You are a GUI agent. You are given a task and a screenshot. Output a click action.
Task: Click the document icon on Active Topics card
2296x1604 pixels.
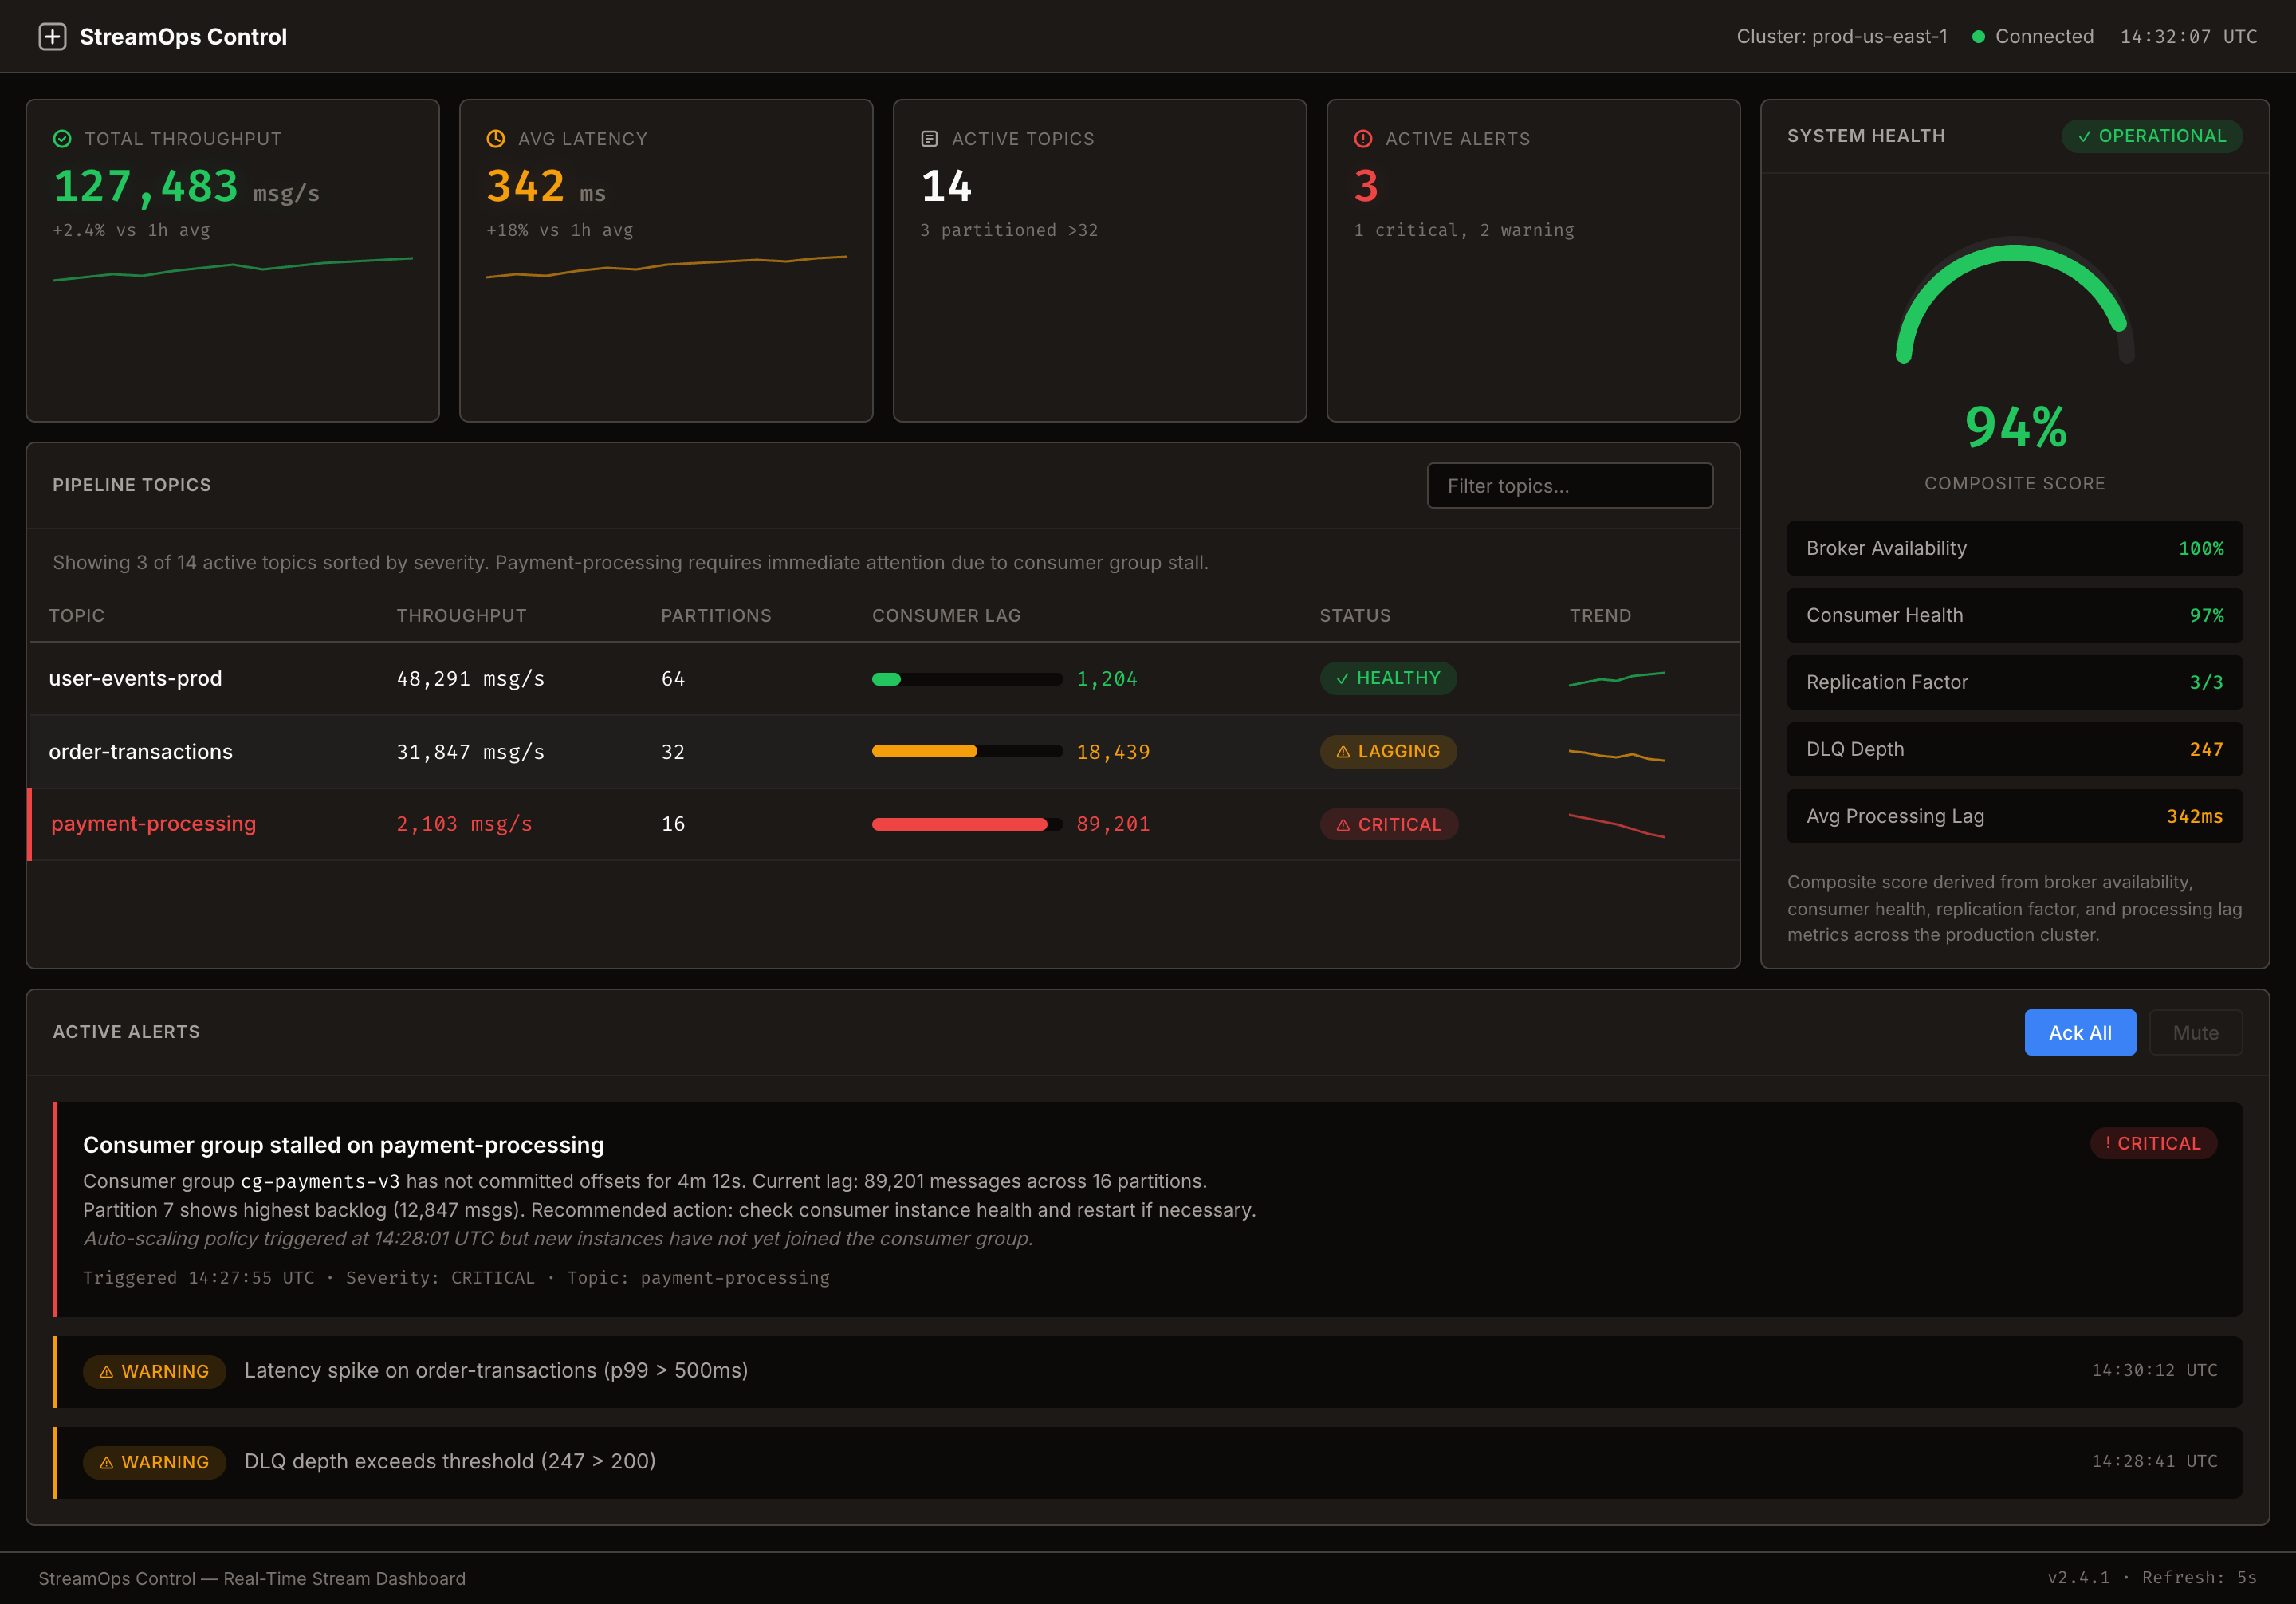pyautogui.click(x=930, y=139)
